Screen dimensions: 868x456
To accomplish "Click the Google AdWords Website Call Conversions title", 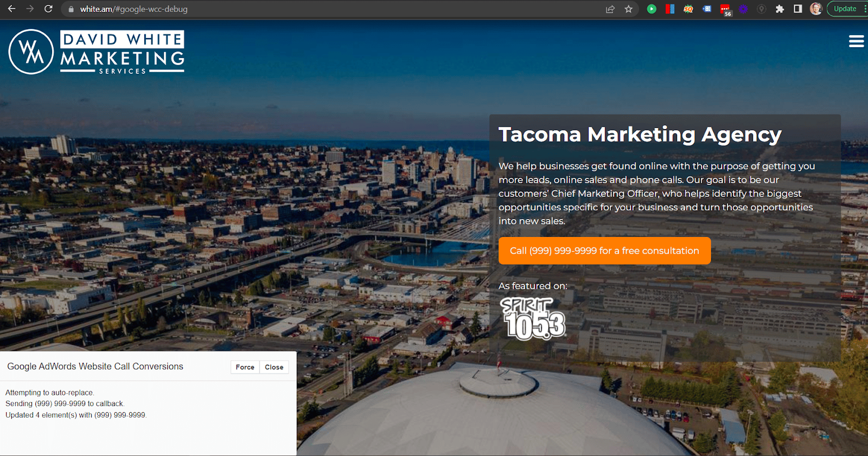I will tap(95, 367).
